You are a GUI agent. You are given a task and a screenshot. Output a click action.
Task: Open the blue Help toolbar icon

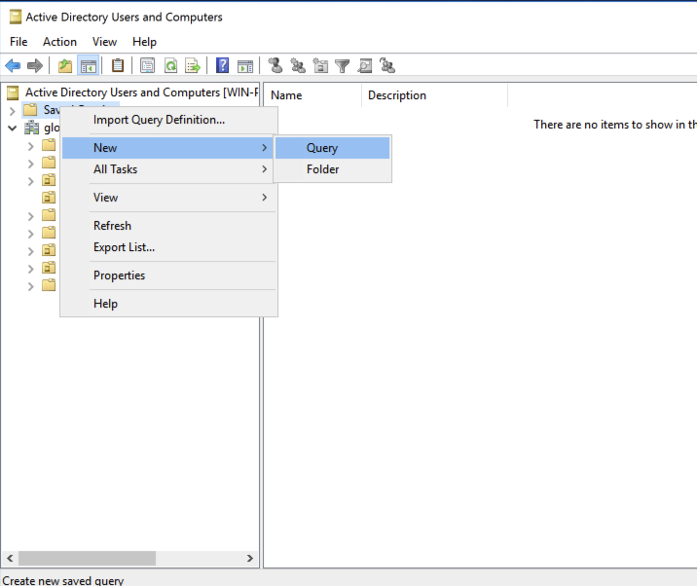[223, 66]
